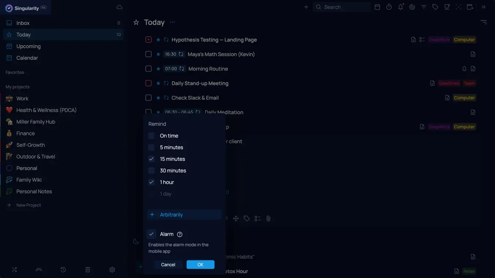
Task: Open settings gear in bottom sidebar
Action: [112, 270]
